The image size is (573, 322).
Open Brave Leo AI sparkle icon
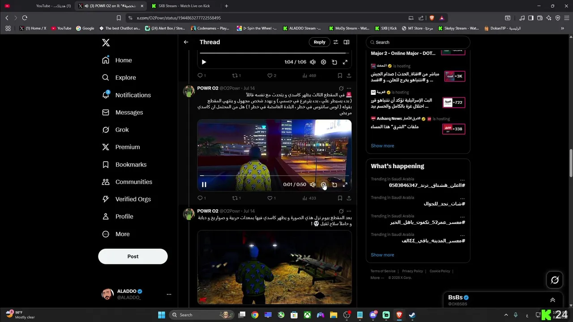tap(549, 18)
